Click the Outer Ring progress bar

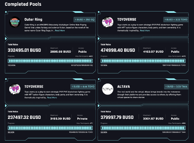tap(50, 61)
